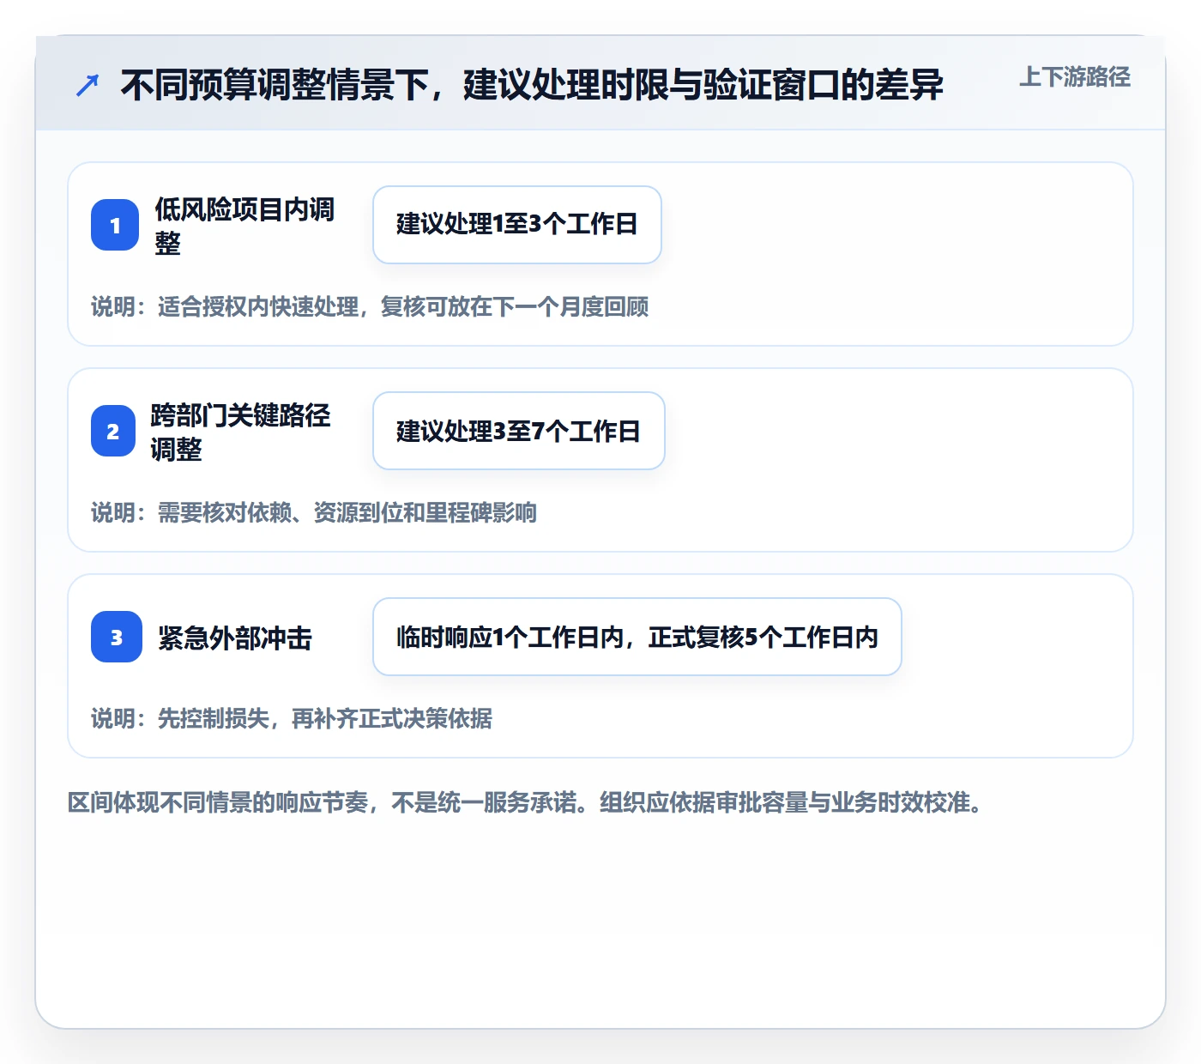The width and height of the screenshot is (1201, 1064).
Task: Click the number 3 badge
Action: (x=117, y=637)
